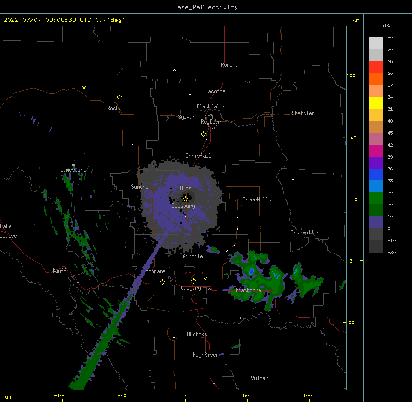Image resolution: width=412 pixels, height=402 pixels.
Task: Click the Calgary city label
Action: (191, 288)
